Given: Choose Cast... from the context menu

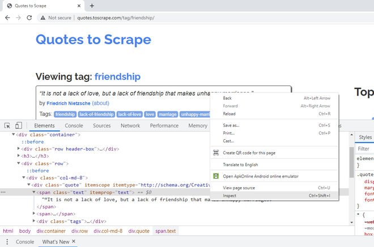Looking at the screenshot, I should click(274, 141).
